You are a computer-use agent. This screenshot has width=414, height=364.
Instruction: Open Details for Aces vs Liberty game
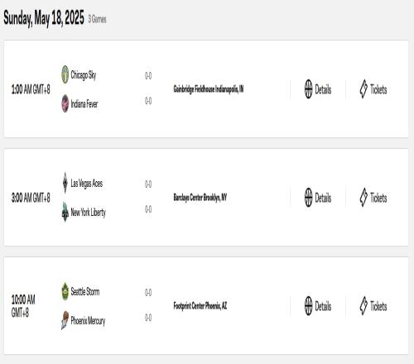[x=318, y=198]
